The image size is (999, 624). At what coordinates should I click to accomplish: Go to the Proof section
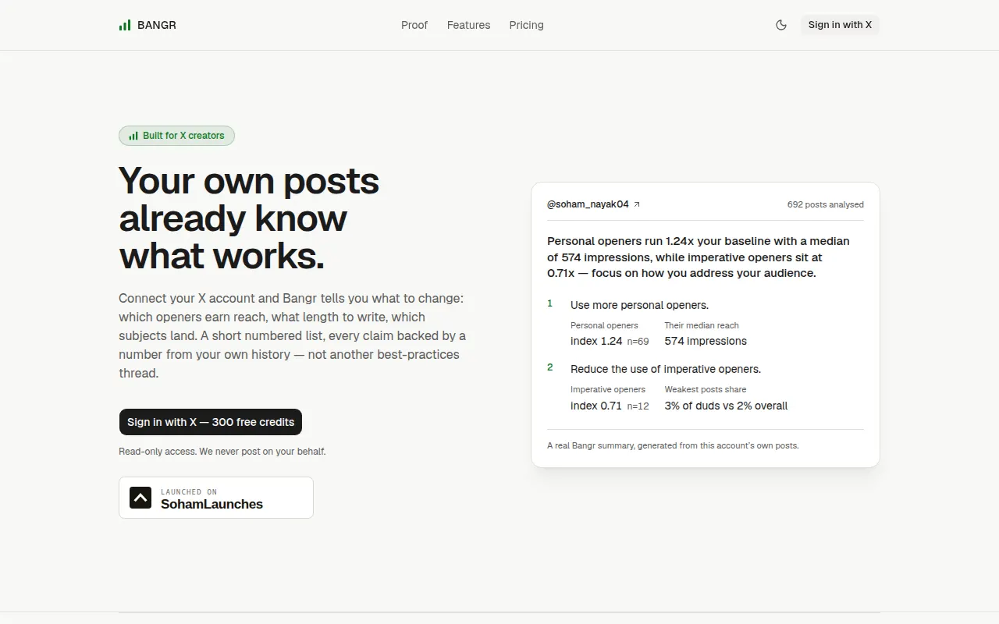pyautogui.click(x=414, y=25)
